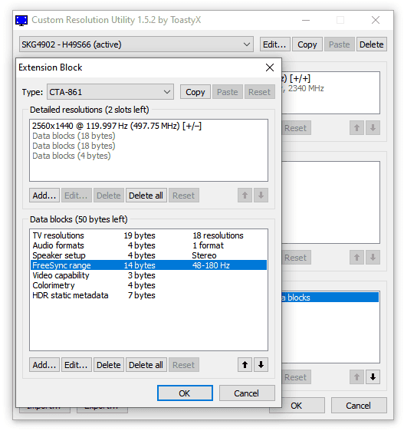Click Paste in Extension Block header

click(228, 92)
